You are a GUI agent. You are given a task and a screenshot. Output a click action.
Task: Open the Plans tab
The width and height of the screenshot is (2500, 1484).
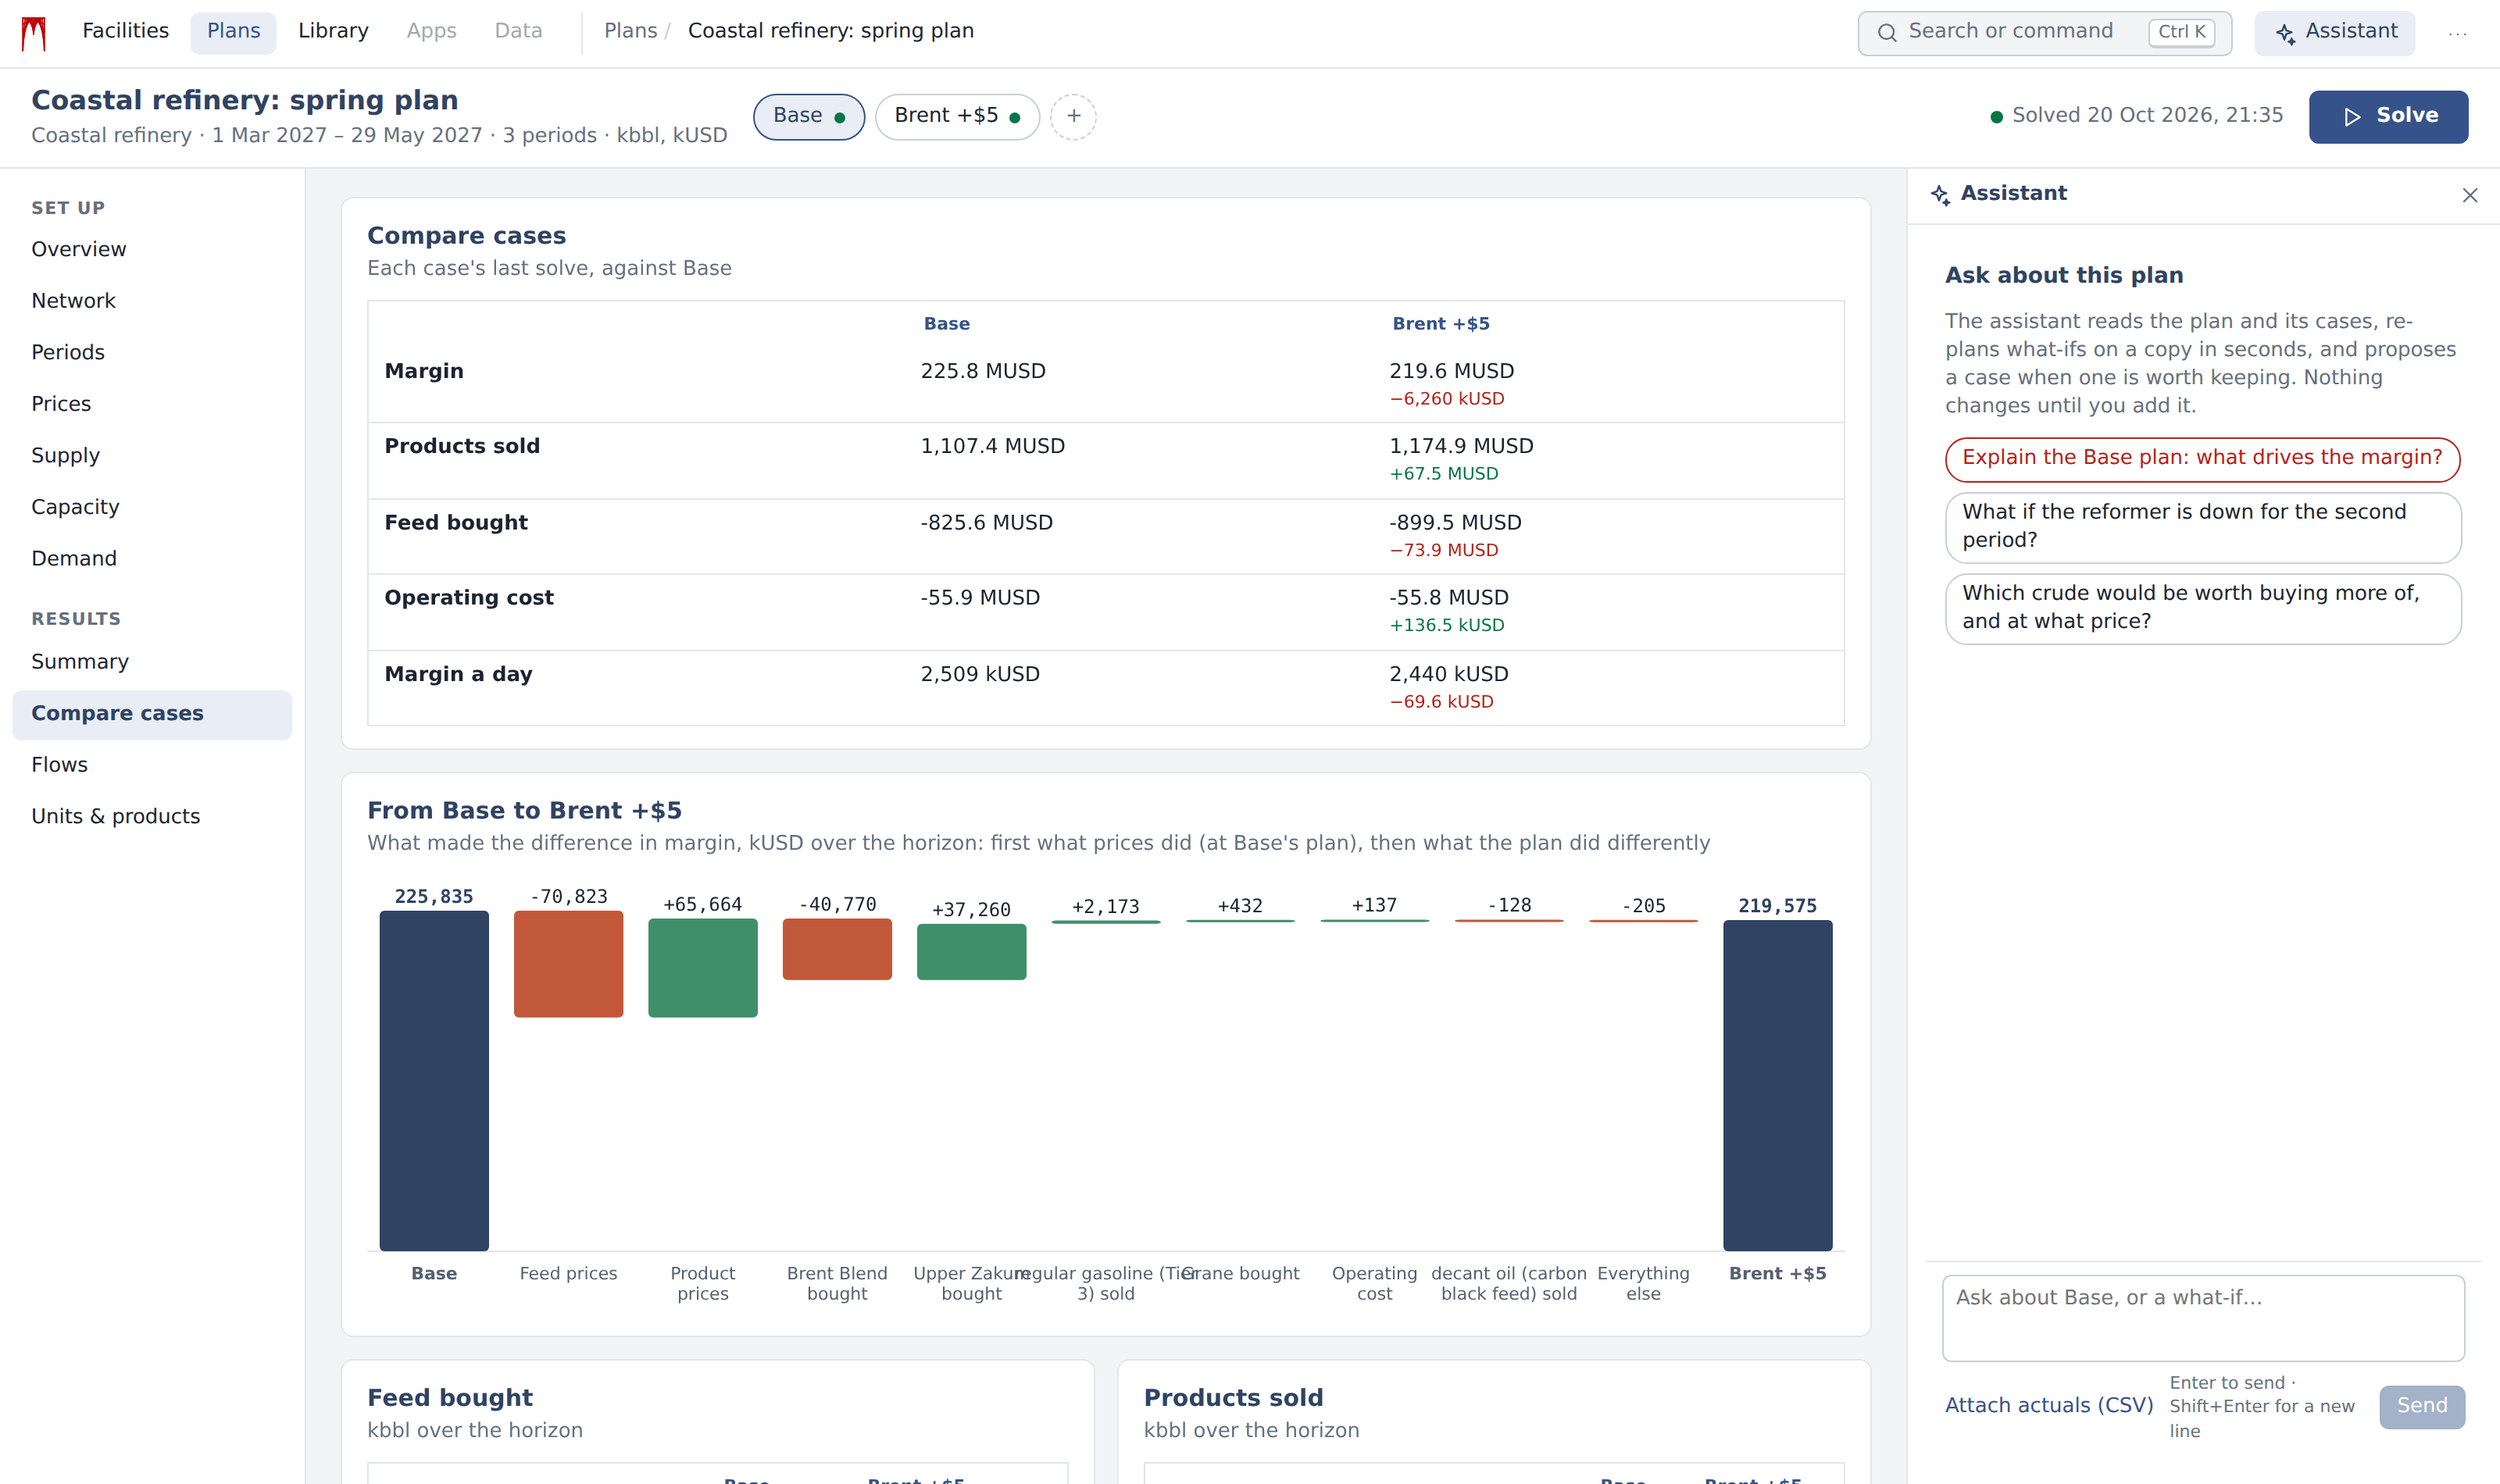pos(233,31)
